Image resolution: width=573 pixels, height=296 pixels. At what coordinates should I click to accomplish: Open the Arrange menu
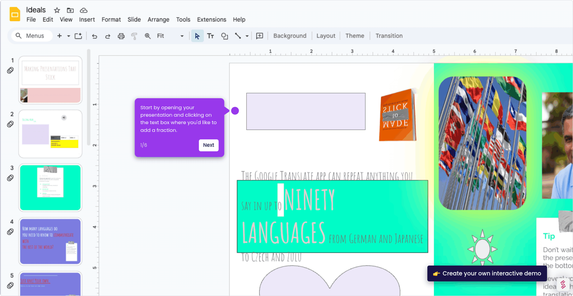(158, 19)
